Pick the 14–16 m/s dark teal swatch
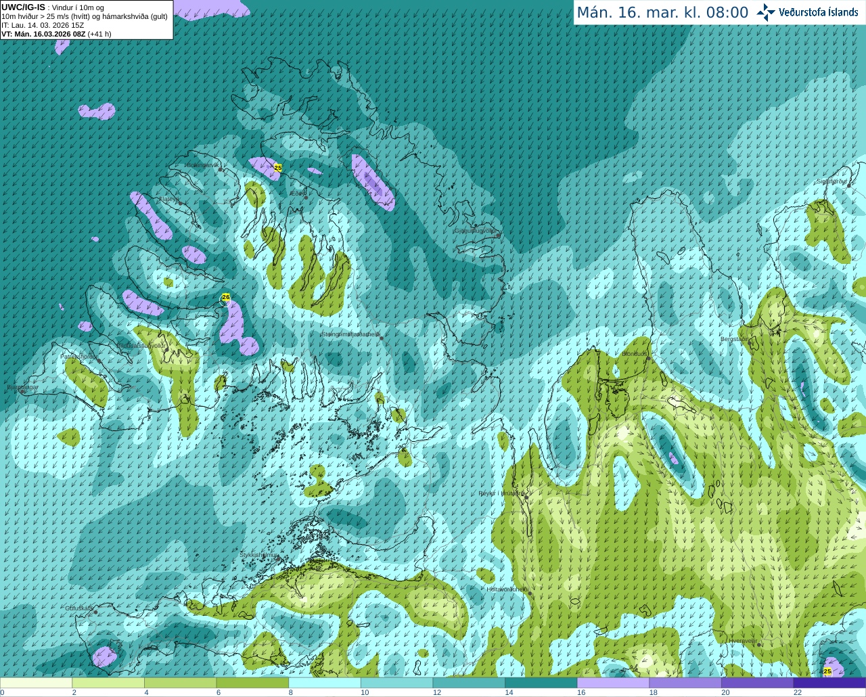Screen dimensions: 866x697 [x=541, y=683]
